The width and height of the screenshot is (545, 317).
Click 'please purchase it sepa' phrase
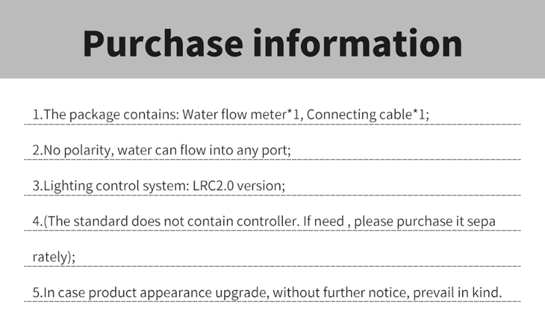tap(425, 222)
